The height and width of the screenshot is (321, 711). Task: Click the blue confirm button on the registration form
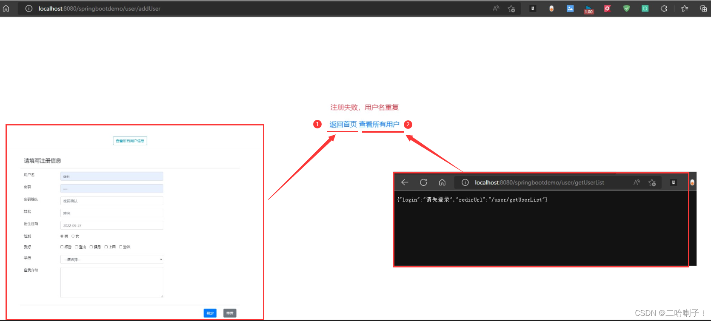pyautogui.click(x=210, y=313)
